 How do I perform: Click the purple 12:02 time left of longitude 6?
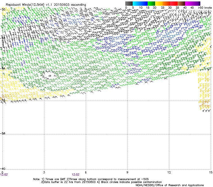75,175
